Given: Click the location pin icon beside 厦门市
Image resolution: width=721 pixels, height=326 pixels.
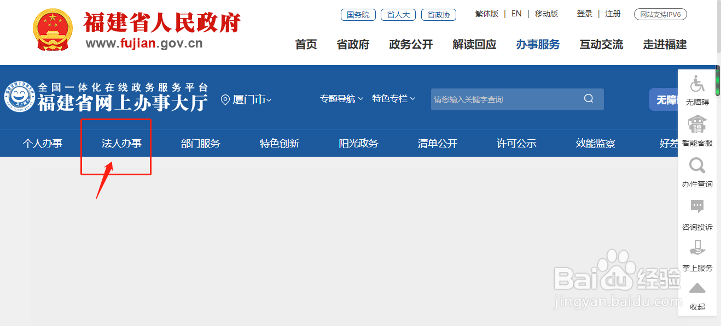Looking at the screenshot, I should tap(225, 99).
